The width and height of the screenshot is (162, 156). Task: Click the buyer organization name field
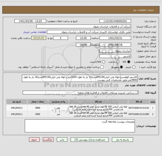point(84,27)
